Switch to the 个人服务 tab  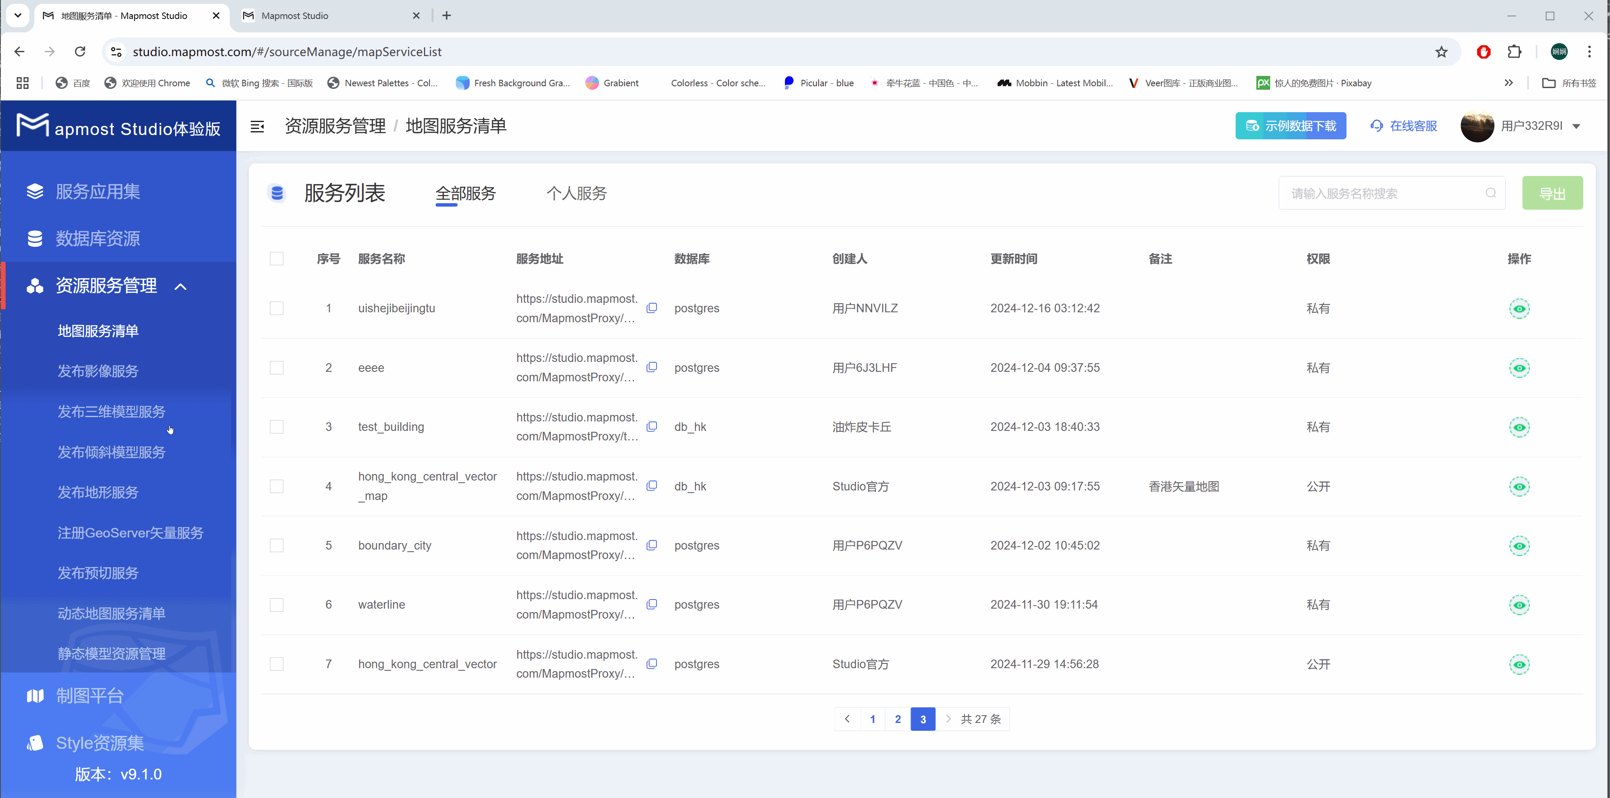click(x=576, y=194)
